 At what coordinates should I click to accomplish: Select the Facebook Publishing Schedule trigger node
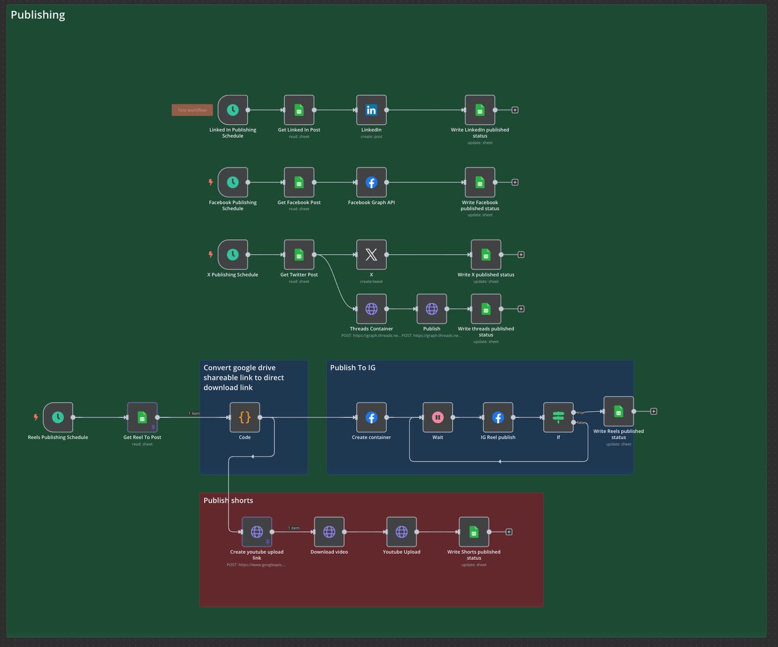232,182
